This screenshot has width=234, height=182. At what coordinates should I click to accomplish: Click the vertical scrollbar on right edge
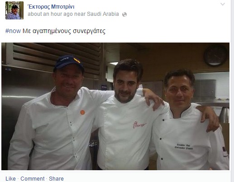pos(233,91)
